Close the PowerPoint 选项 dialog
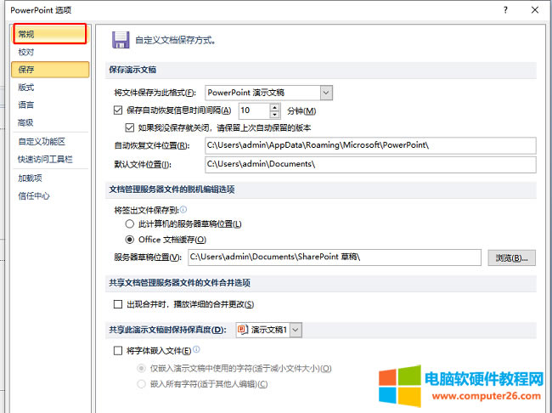Viewport: 552px width, 413px height. (x=534, y=10)
